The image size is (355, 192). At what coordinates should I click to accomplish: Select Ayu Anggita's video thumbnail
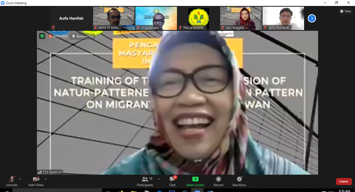point(241,19)
